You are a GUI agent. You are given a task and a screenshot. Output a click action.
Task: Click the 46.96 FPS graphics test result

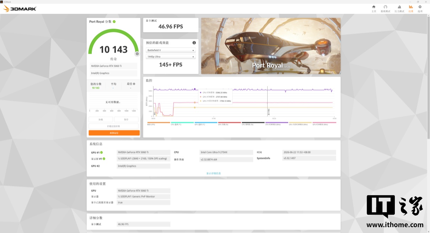click(x=171, y=27)
